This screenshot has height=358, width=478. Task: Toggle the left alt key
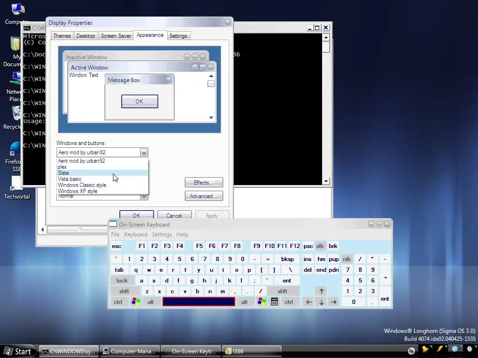[x=151, y=302]
